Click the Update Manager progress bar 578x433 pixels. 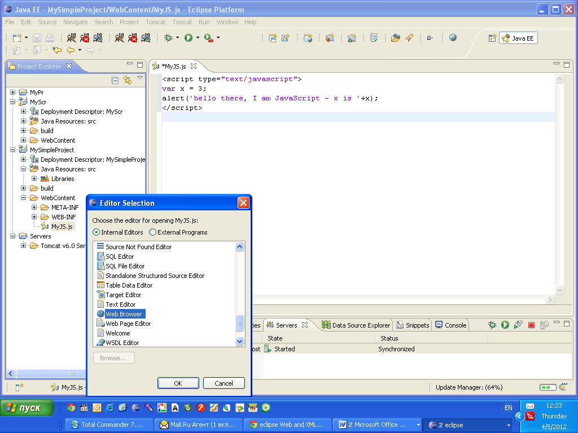pyautogui.click(x=548, y=387)
